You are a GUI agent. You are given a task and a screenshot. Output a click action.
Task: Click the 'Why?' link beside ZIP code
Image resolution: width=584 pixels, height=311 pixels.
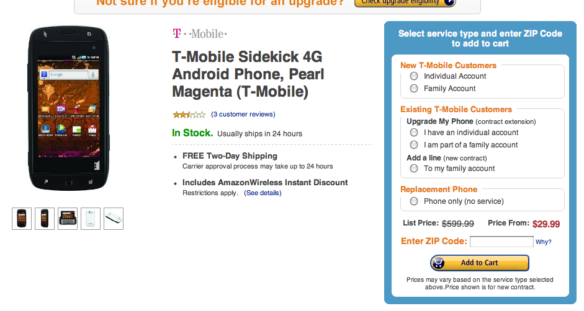(544, 242)
